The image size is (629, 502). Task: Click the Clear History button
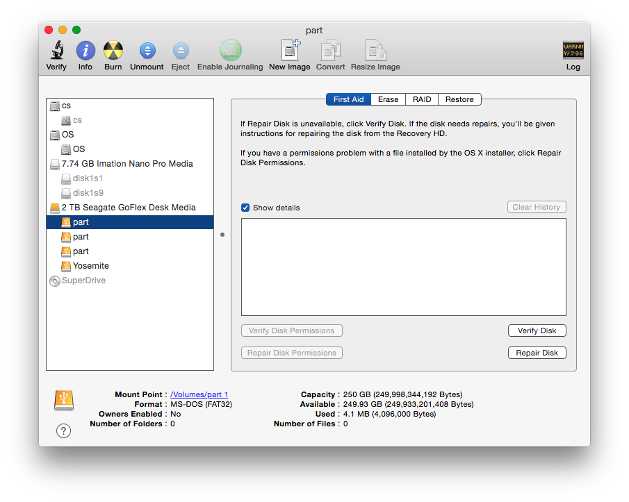click(537, 207)
